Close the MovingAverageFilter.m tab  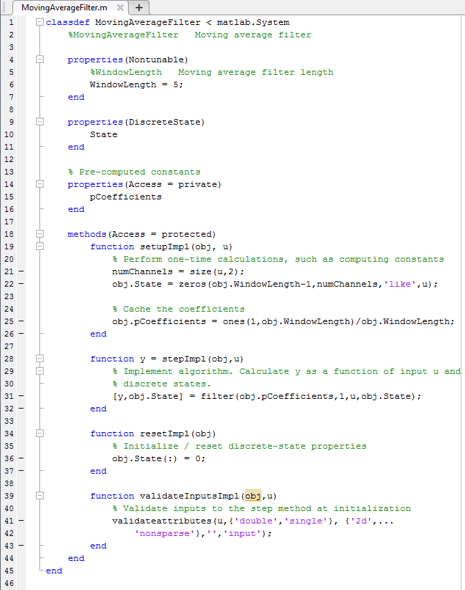point(120,8)
